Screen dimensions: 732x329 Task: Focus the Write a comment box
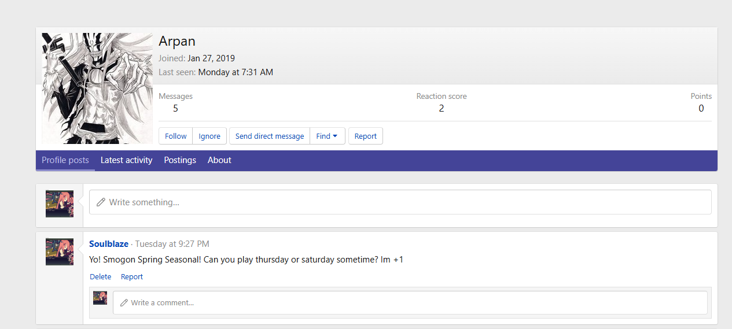click(x=410, y=302)
